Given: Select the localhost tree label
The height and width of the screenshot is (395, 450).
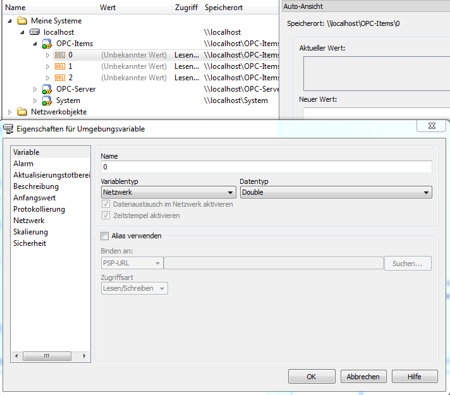Looking at the screenshot, I should coord(59,32).
